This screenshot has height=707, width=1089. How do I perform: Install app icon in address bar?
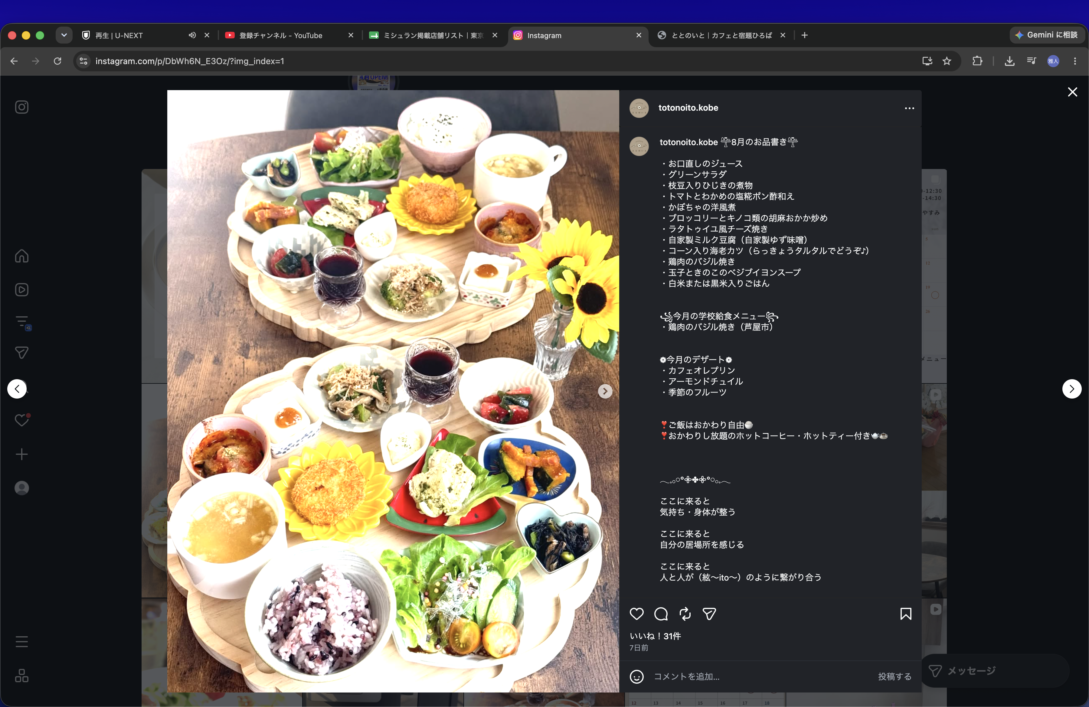click(x=927, y=61)
